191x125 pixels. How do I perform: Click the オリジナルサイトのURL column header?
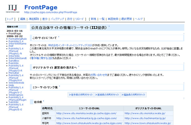(x=148, y=108)
